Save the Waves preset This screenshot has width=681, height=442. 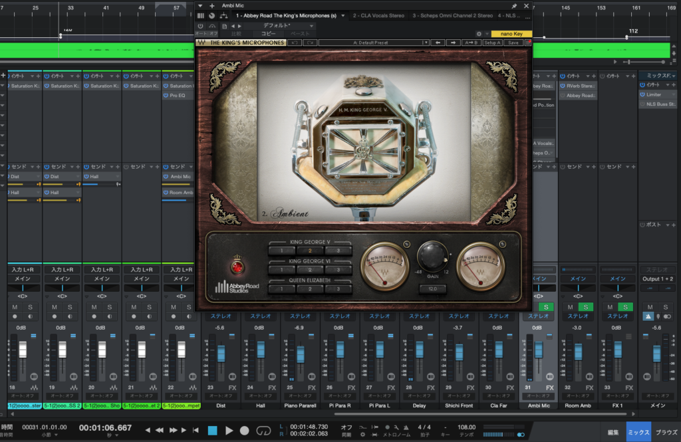click(x=513, y=43)
